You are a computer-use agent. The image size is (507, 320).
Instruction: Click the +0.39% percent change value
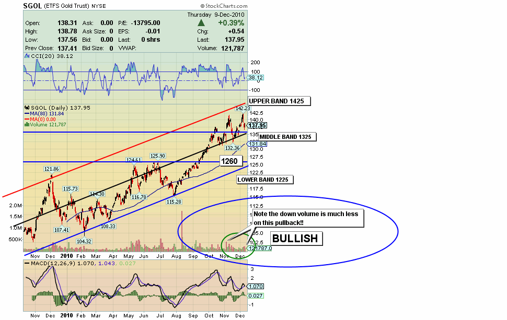(231, 23)
